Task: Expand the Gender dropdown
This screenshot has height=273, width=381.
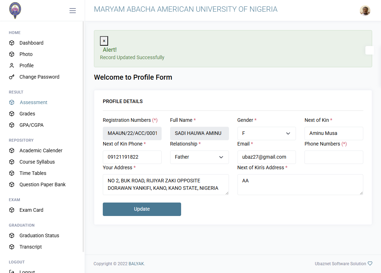Action: (x=267, y=133)
